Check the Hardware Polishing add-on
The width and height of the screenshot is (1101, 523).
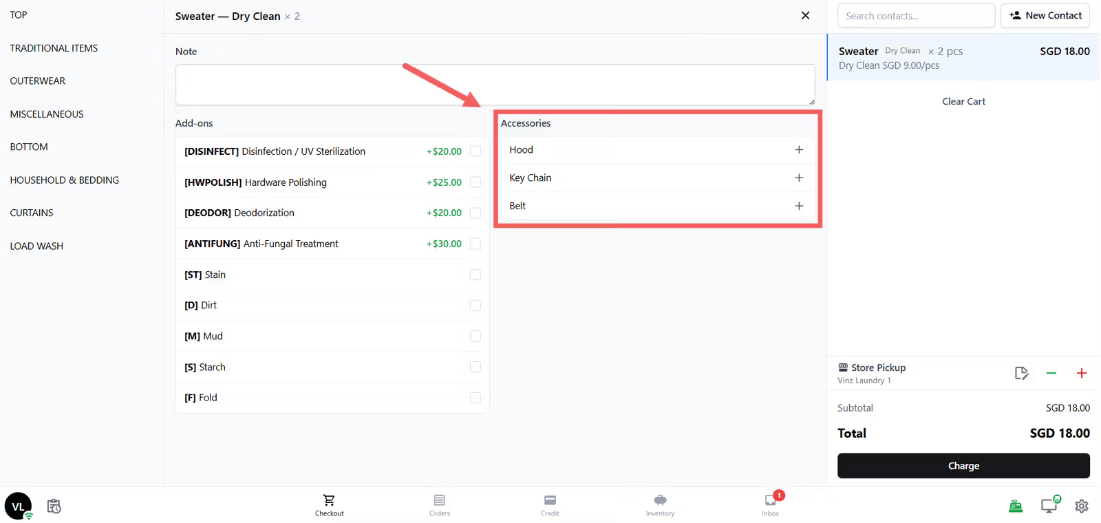[475, 182]
